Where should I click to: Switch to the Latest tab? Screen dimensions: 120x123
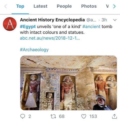40,6
